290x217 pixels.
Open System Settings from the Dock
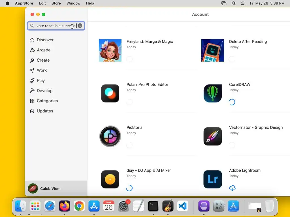point(123,206)
